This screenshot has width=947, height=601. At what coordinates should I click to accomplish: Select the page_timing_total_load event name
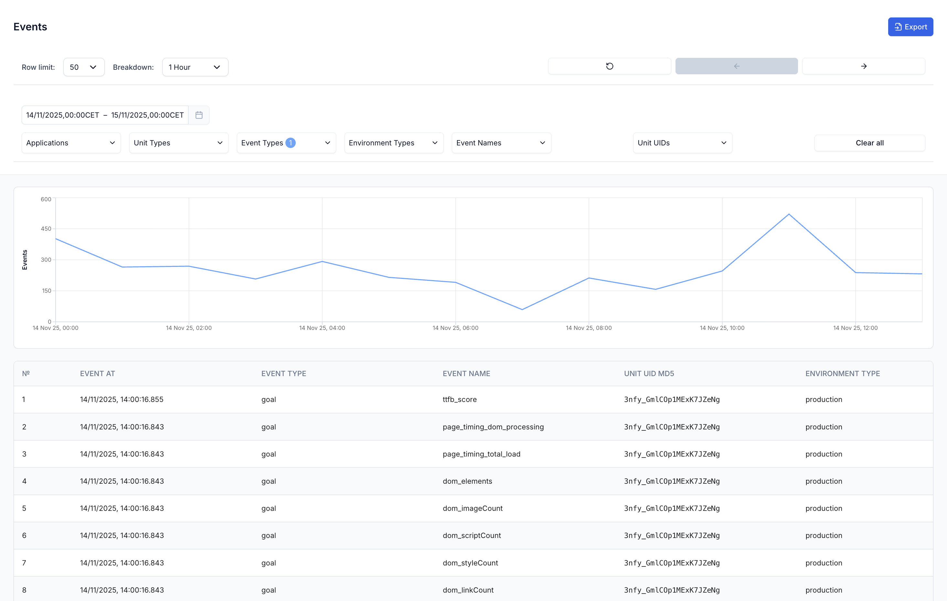(x=481, y=454)
